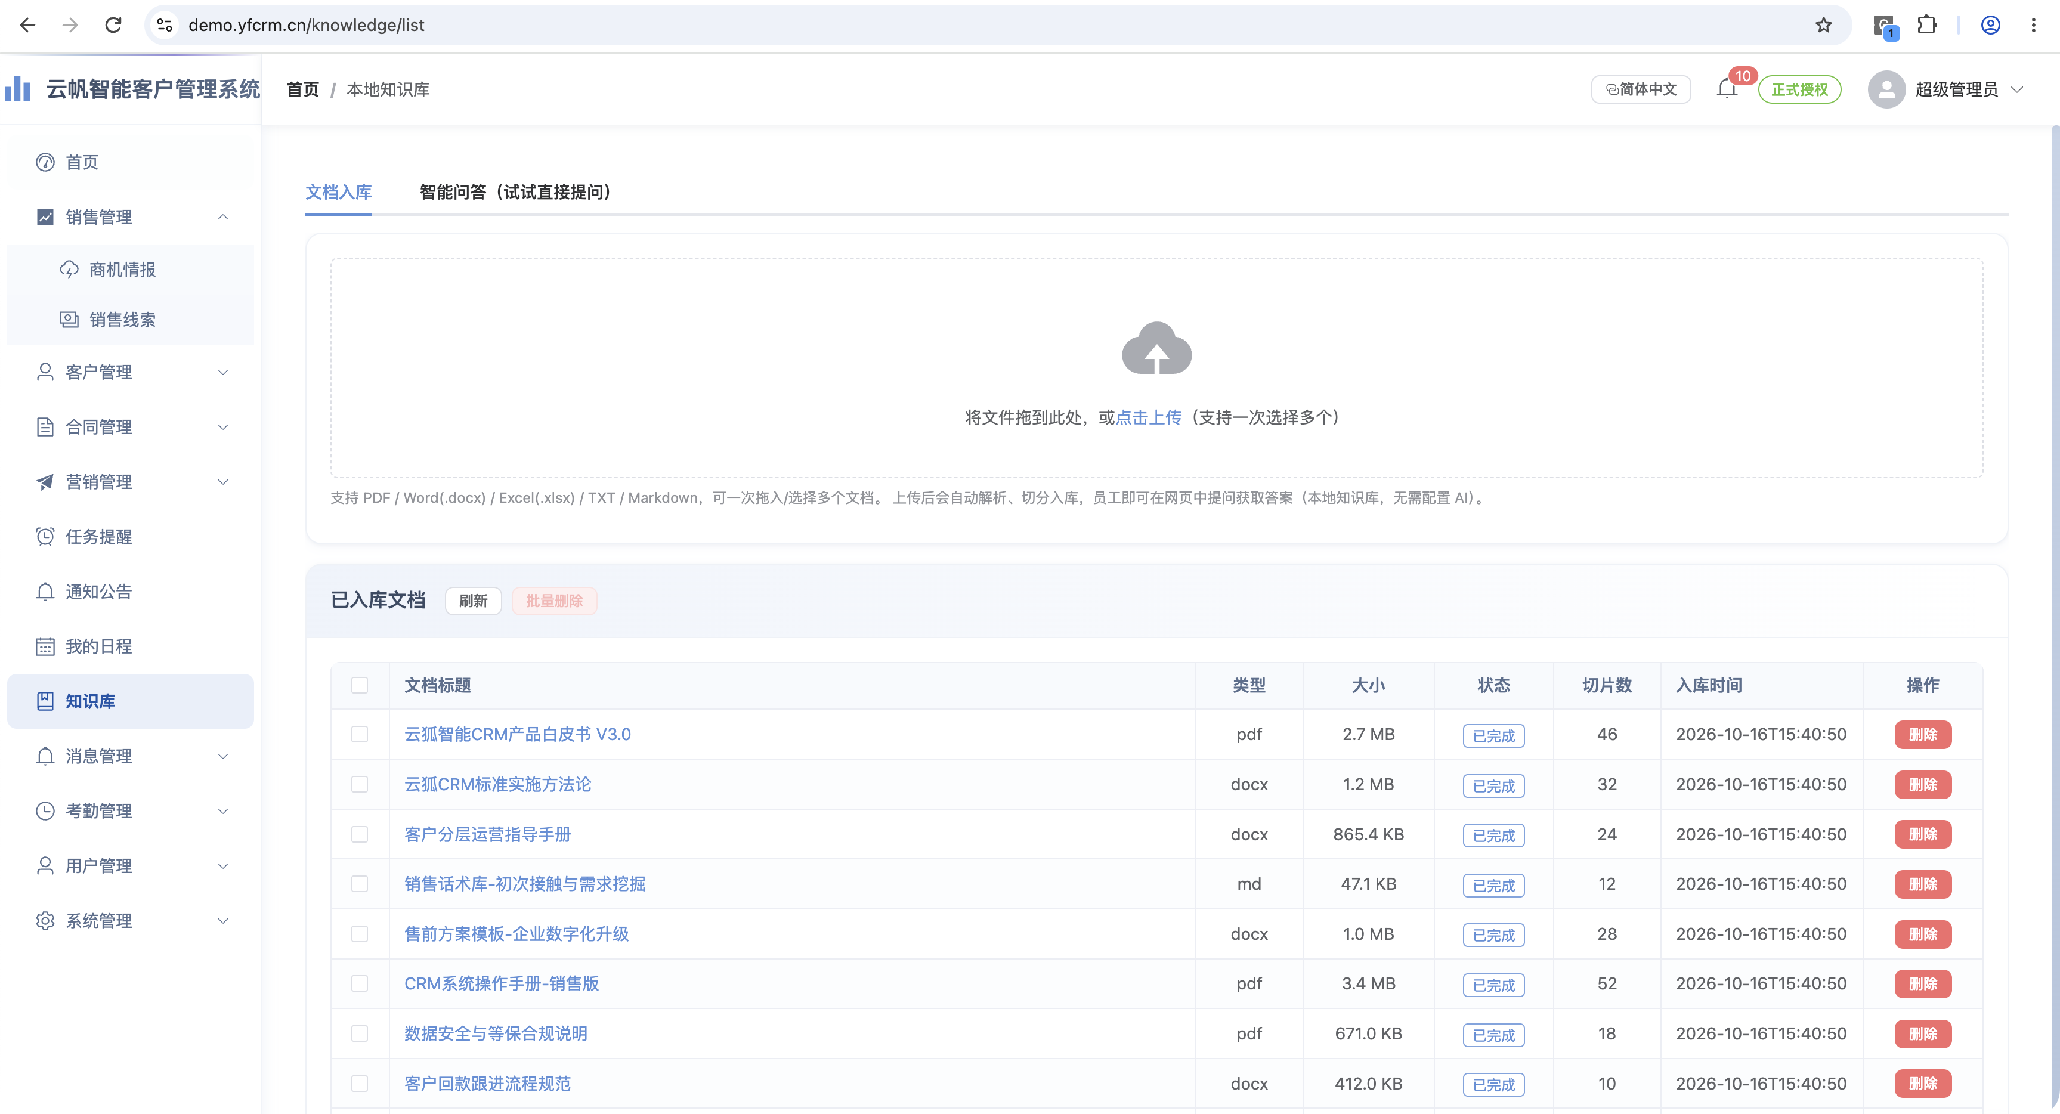The width and height of the screenshot is (2060, 1114).
Task: Select the 文档入库 tab
Action: pos(338,192)
